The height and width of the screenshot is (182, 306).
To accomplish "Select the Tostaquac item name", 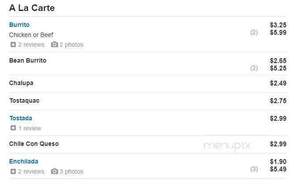I will point(24,101).
